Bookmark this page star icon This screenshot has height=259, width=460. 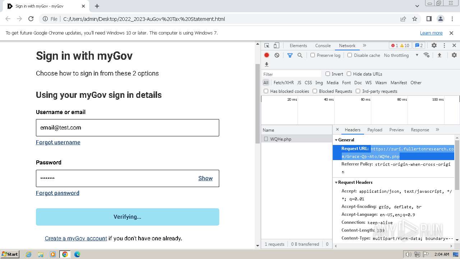pos(415,19)
